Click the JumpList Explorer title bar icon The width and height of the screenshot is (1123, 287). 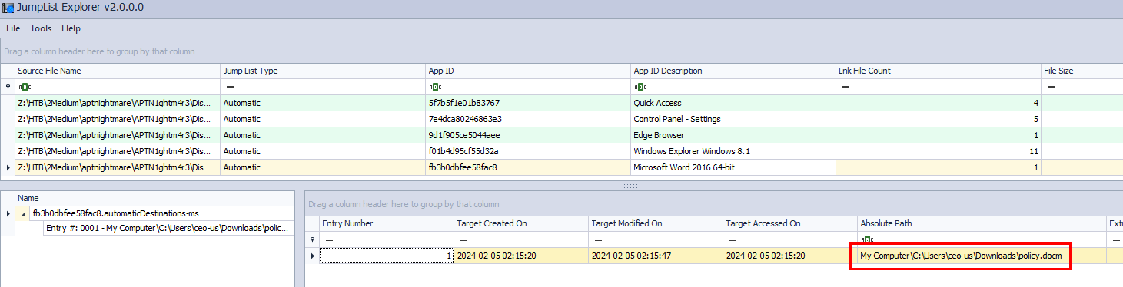pos(8,8)
